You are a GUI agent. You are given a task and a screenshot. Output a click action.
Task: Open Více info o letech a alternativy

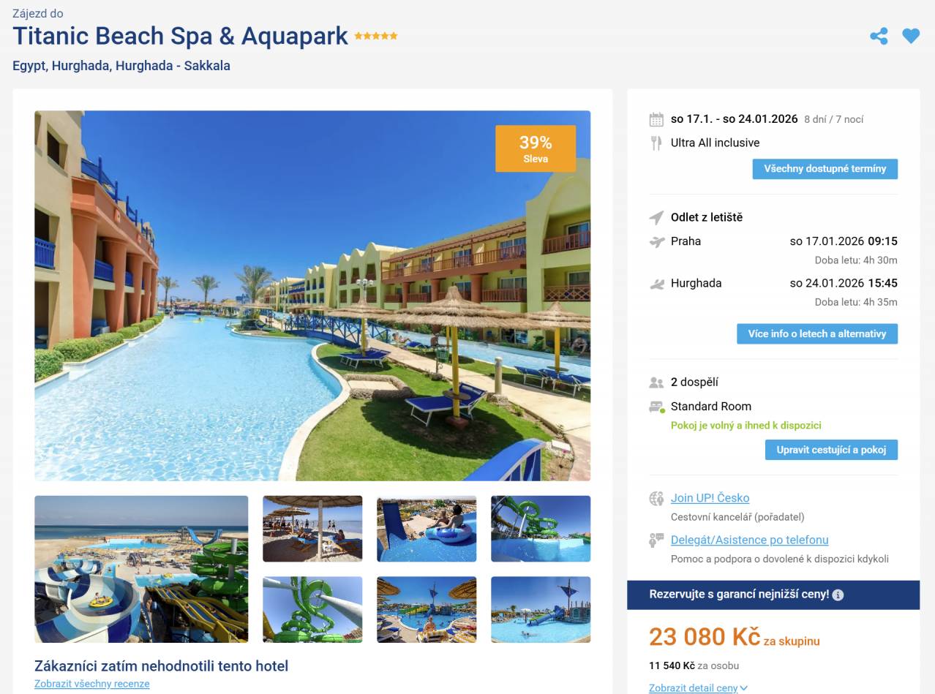[816, 333]
